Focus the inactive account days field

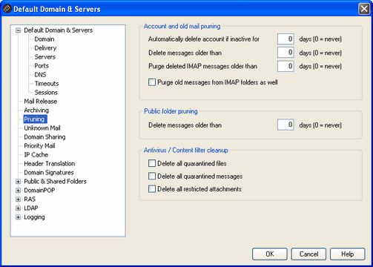click(285, 39)
